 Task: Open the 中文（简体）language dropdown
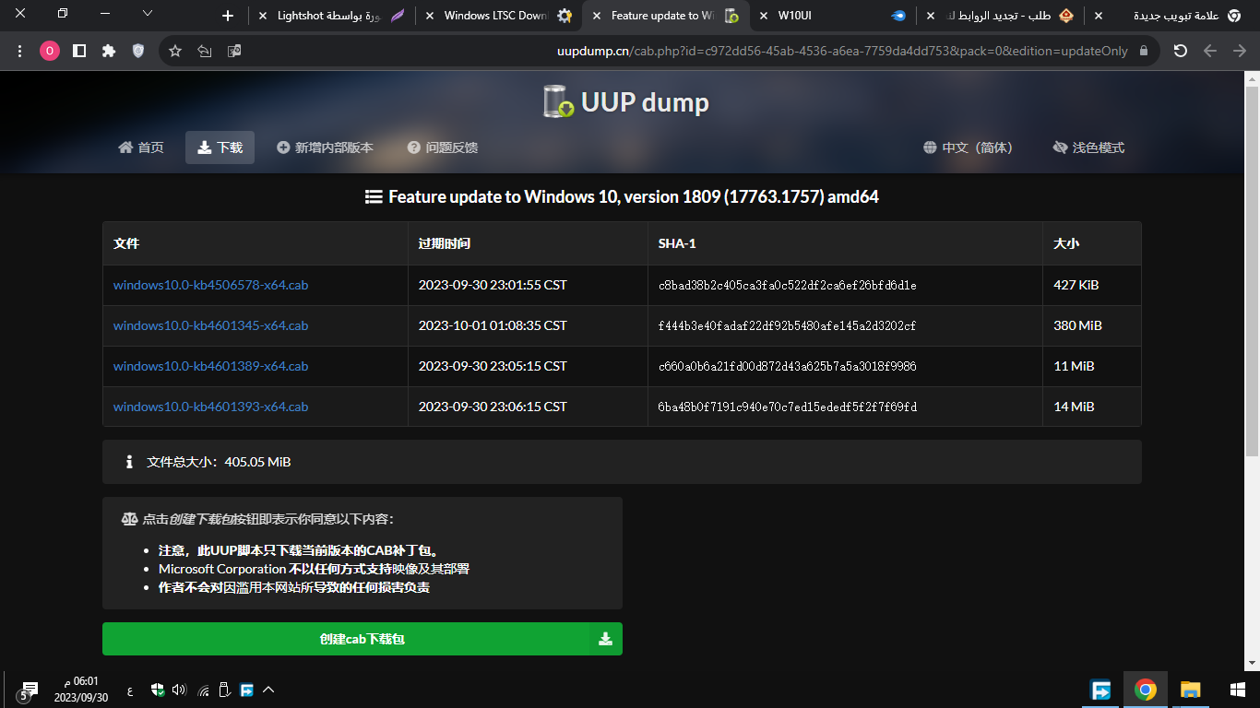pos(968,147)
